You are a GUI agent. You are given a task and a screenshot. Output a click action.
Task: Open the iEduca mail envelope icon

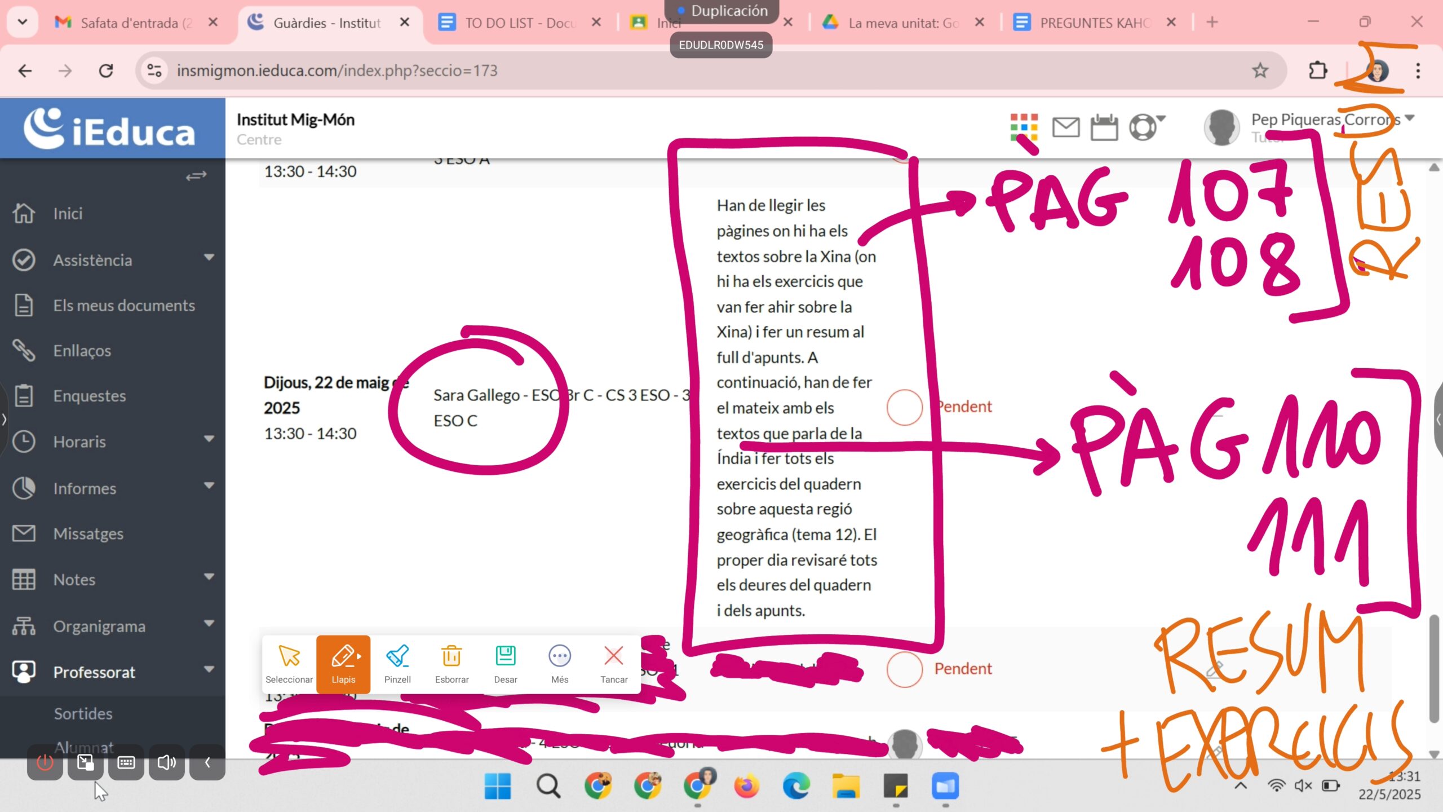click(x=1065, y=127)
